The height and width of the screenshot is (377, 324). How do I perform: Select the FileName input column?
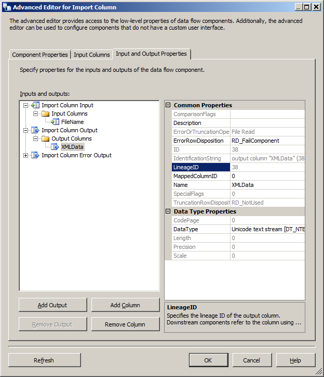[72, 122]
